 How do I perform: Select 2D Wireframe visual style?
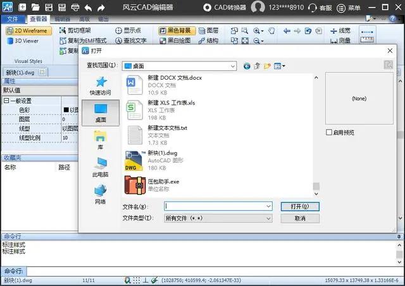tap(28, 31)
